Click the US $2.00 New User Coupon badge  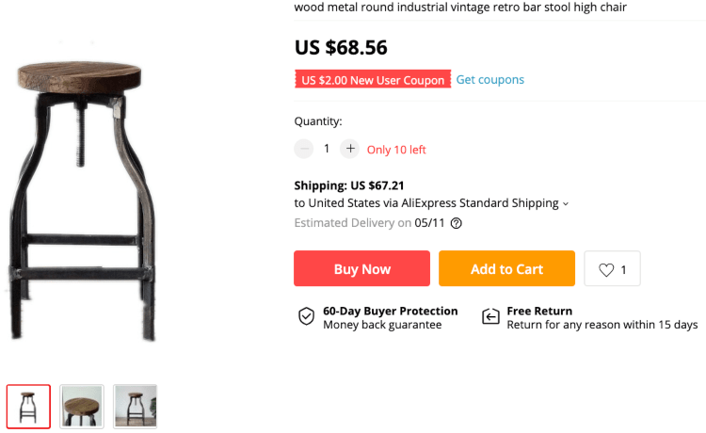click(x=373, y=80)
